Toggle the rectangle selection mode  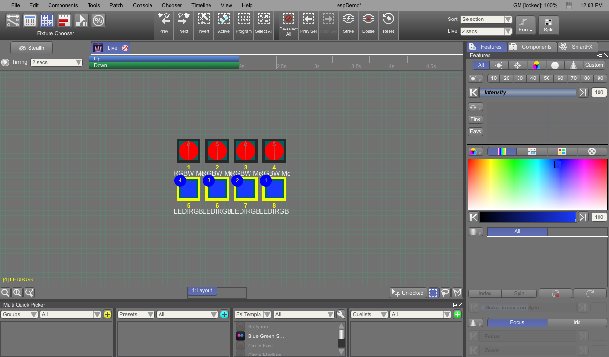(433, 293)
